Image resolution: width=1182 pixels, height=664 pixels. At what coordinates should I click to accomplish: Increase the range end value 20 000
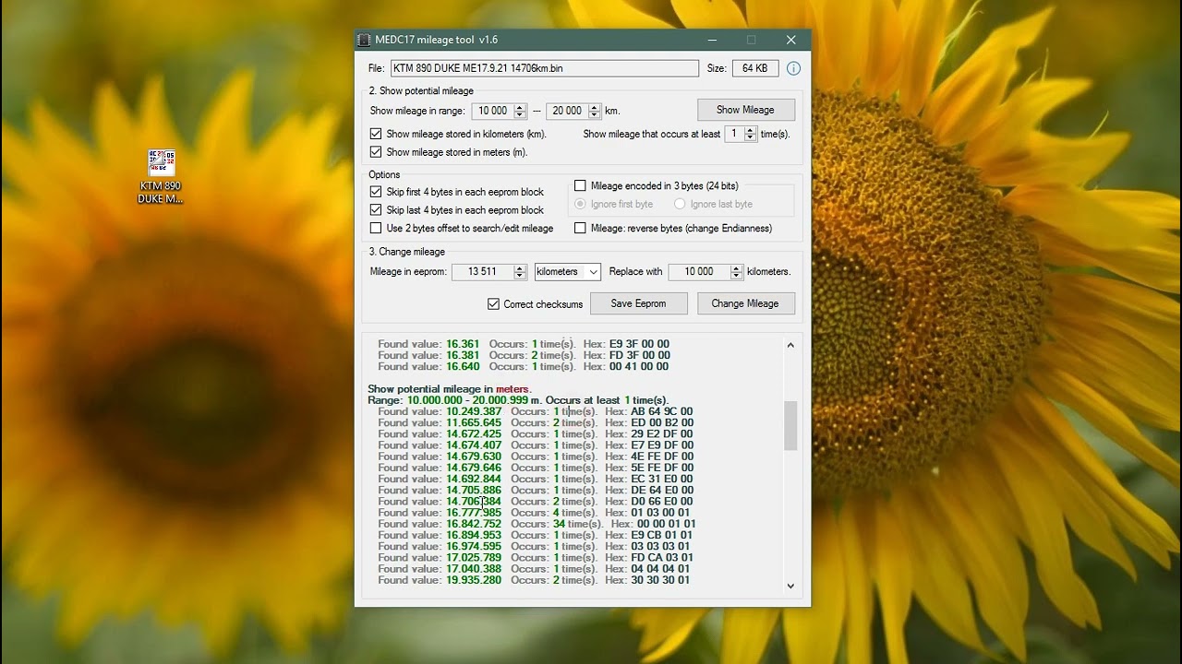pyautogui.click(x=595, y=107)
